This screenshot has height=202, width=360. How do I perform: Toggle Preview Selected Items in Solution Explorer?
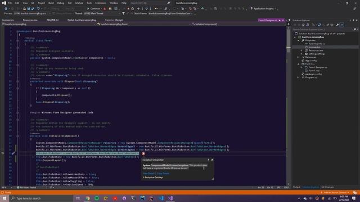click(342, 25)
